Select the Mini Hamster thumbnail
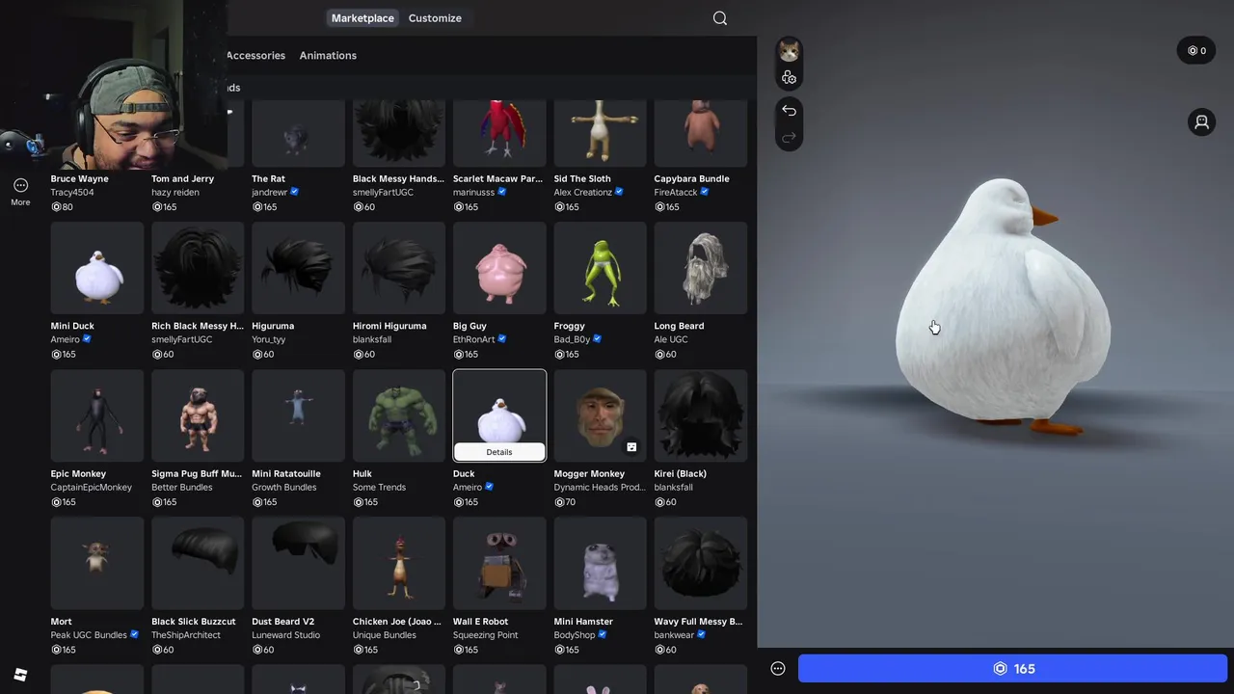Viewport: 1234px width, 694px height. [x=600, y=564]
